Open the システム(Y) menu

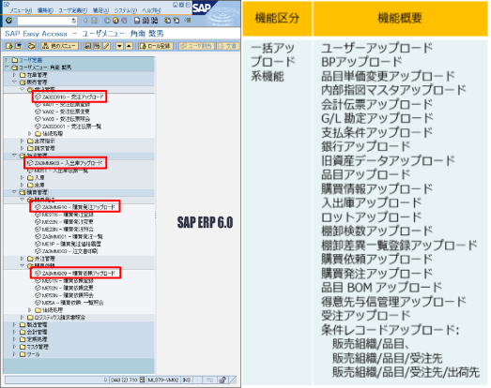[125, 10]
